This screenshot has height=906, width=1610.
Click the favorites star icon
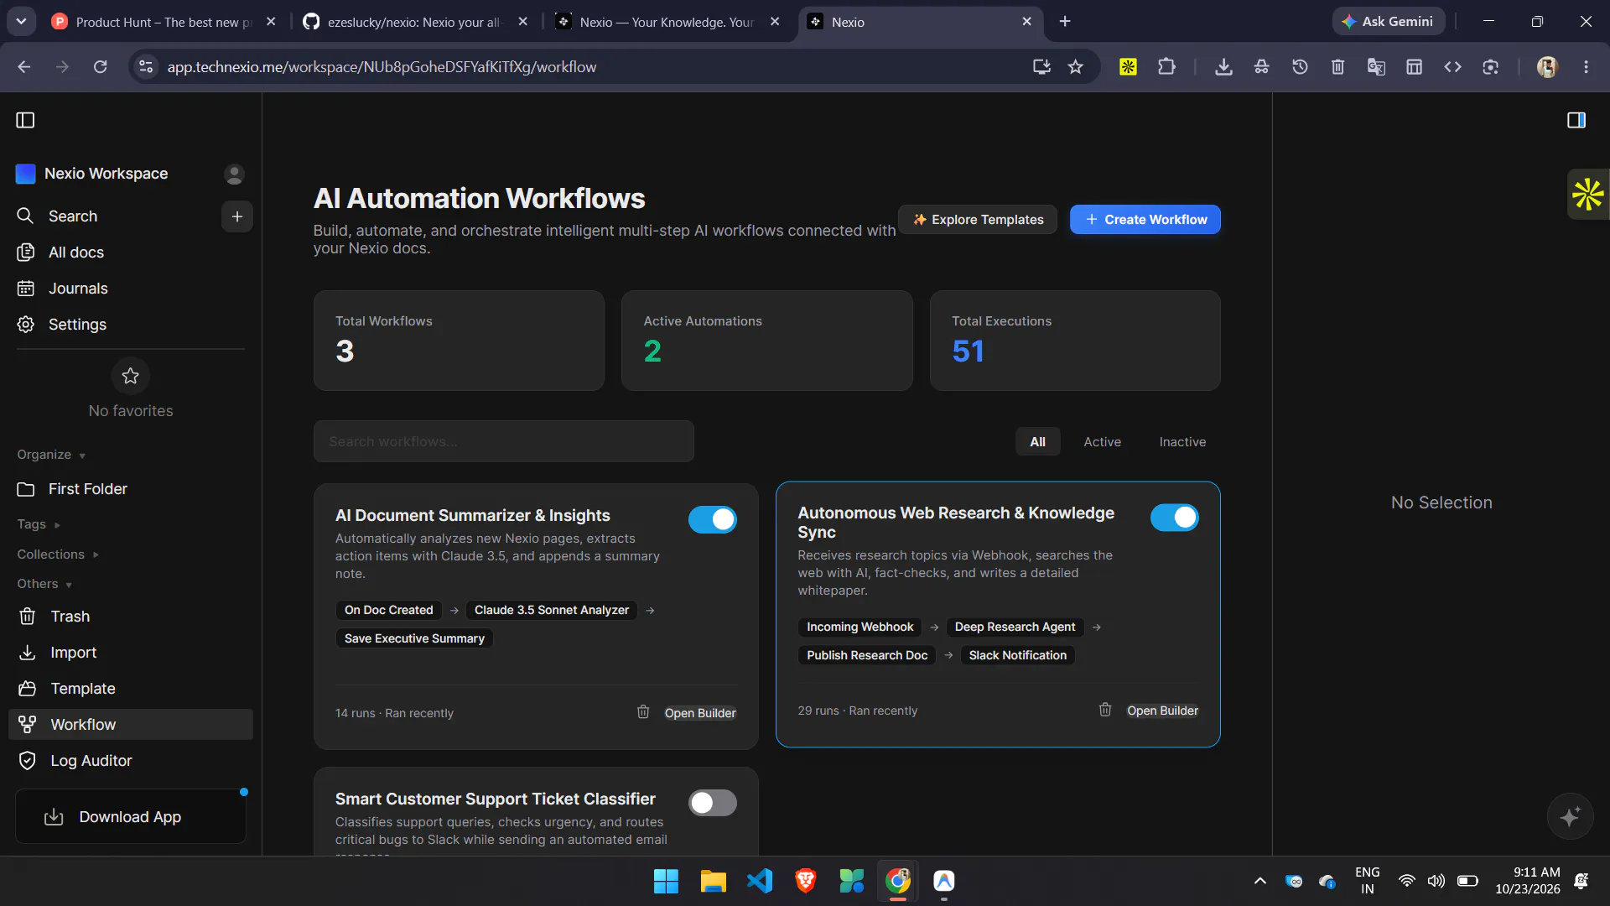point(130,376)
